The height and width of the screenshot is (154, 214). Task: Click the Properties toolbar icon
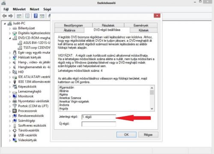click(x=27, y=16)
